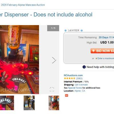The width and height of the screenshot is (114, 114).
Task: Click the arrow icon beside Enter a maximum
Action: (96, 58)
